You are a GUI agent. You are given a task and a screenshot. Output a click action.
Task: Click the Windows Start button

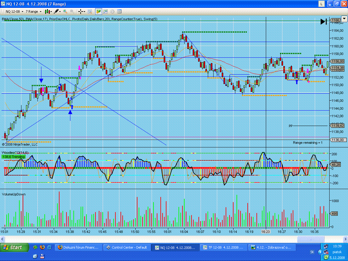click(x=14, y=247)
